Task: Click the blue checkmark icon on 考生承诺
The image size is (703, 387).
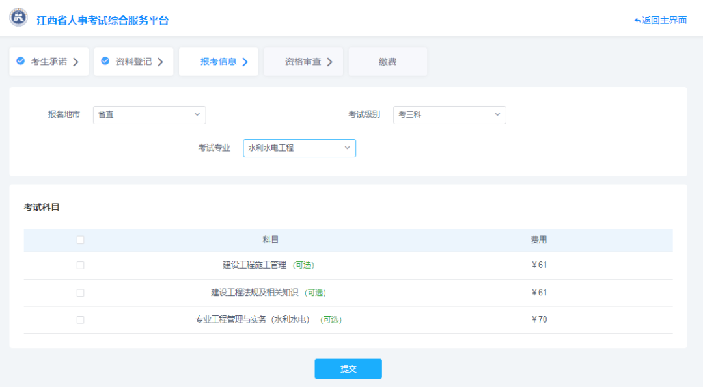Action: 21,61
